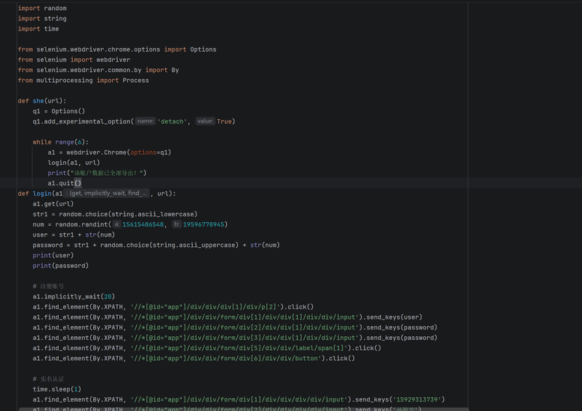
Task: Click the 'from selenium import webdriver' line
Action: point(74,60)
